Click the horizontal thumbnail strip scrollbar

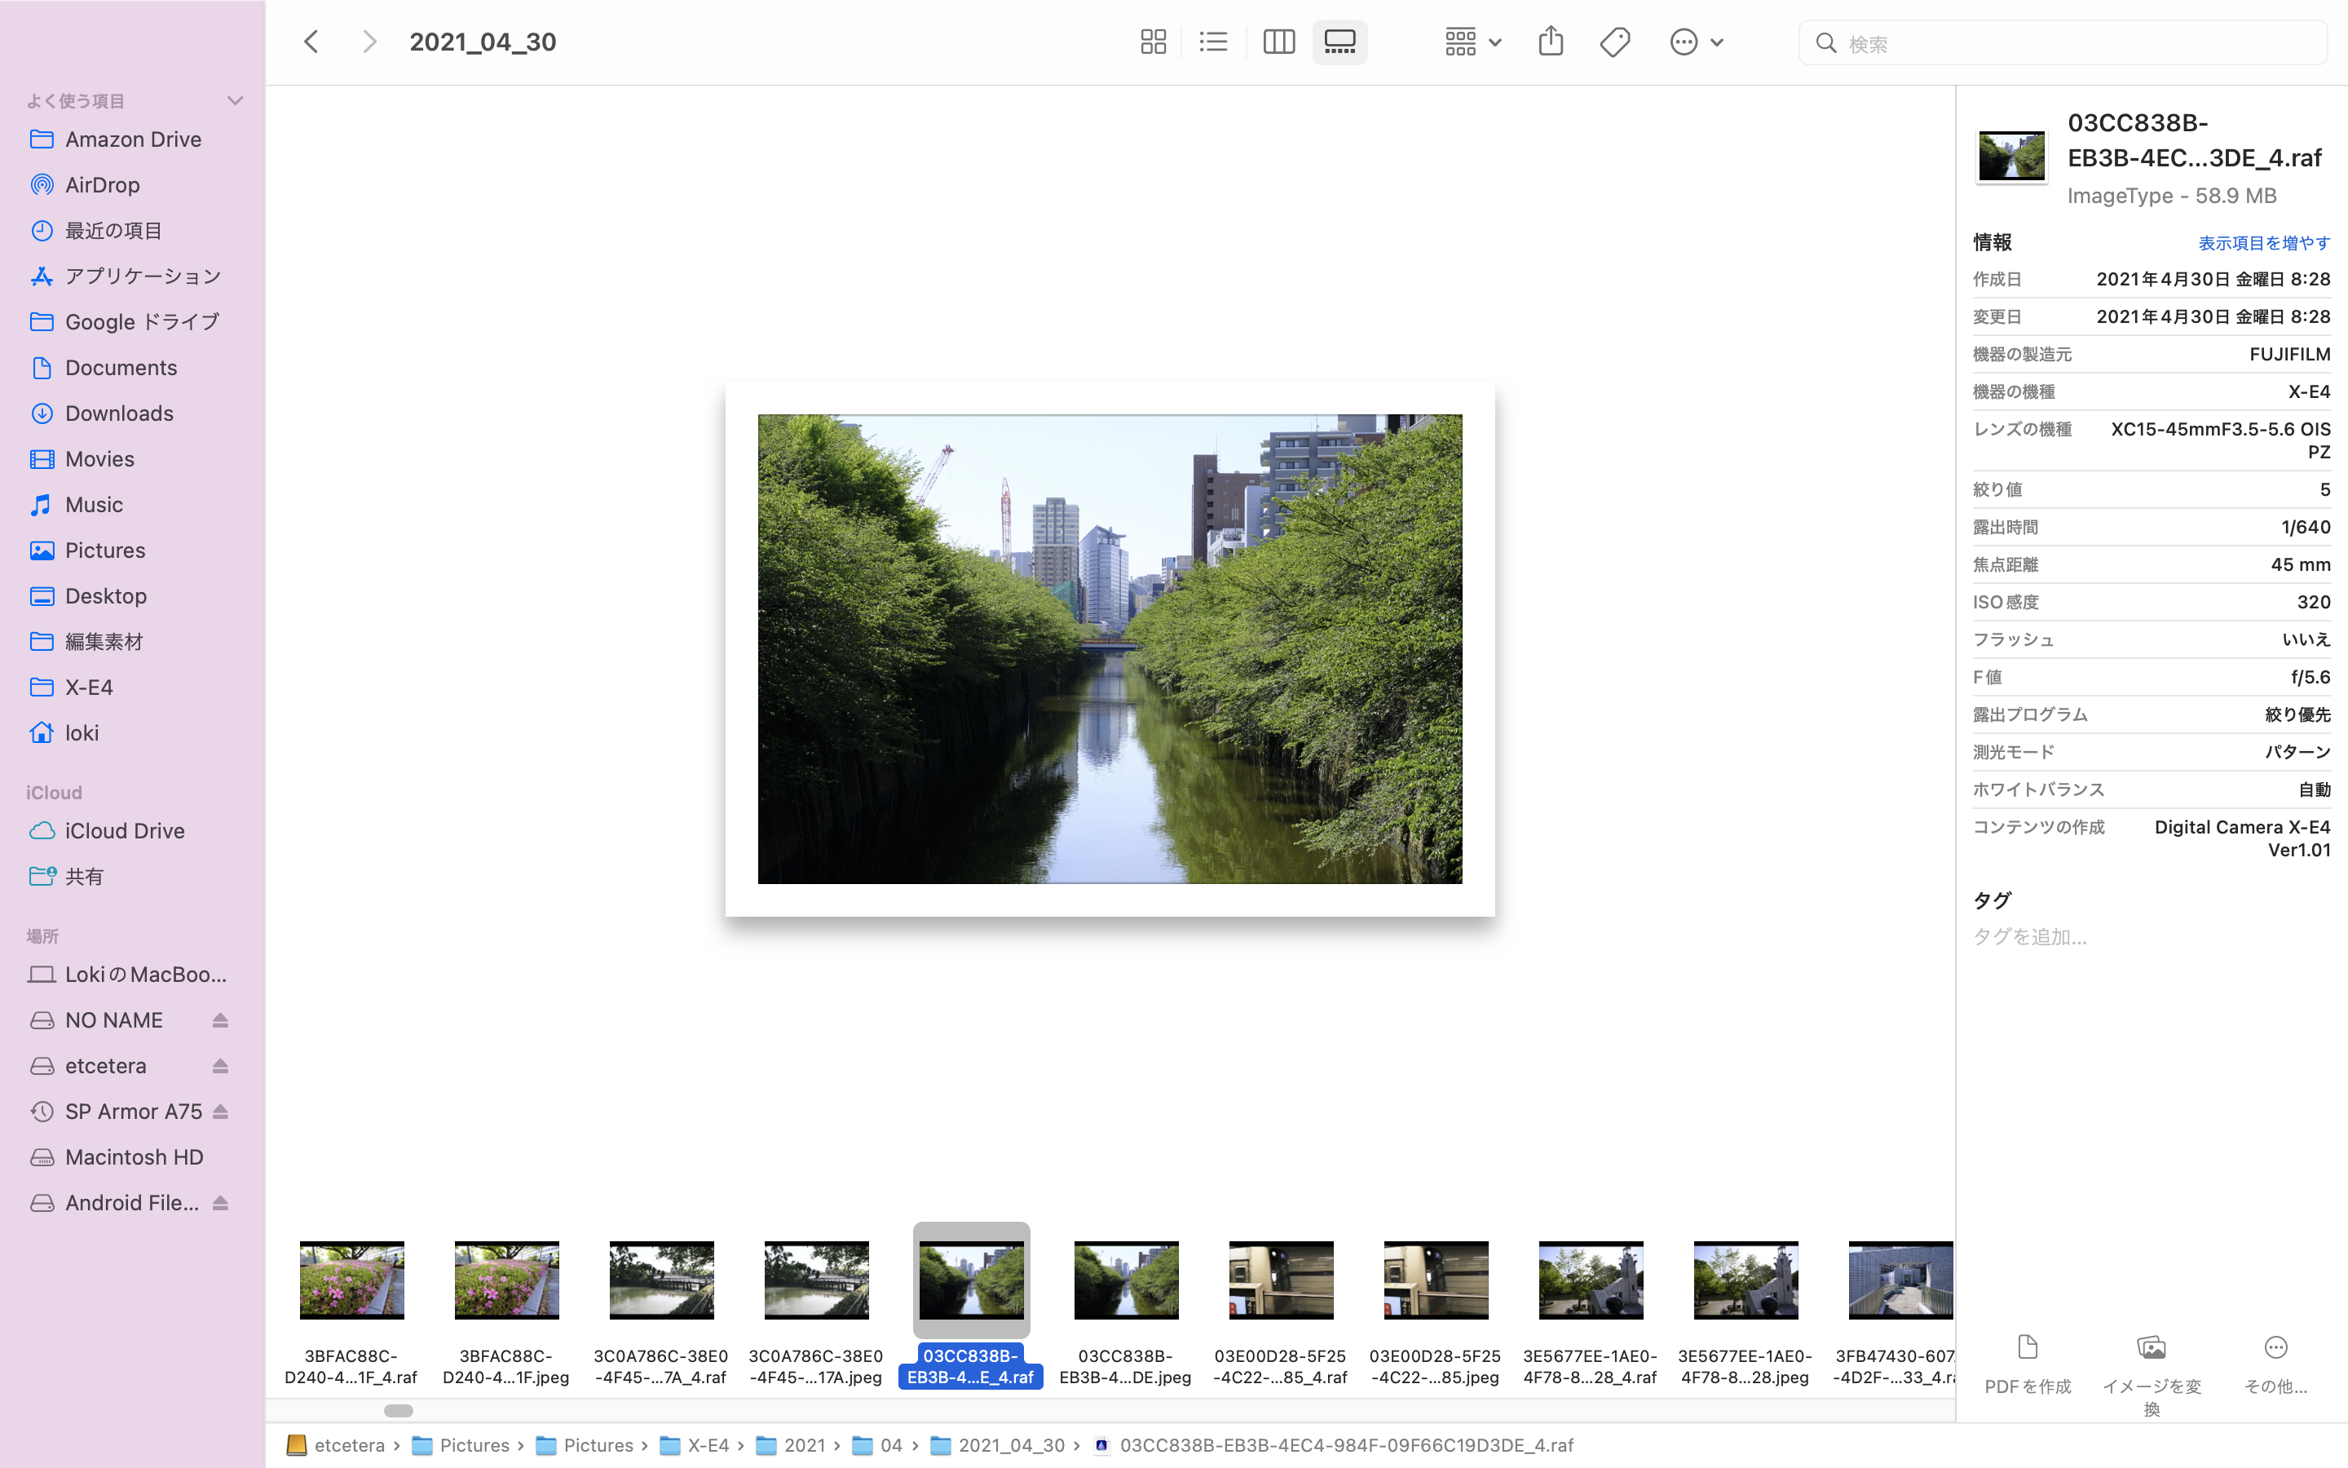pos(399,1410)
